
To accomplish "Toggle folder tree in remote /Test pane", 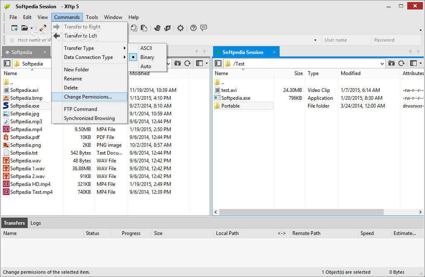I will pos(218,63).
